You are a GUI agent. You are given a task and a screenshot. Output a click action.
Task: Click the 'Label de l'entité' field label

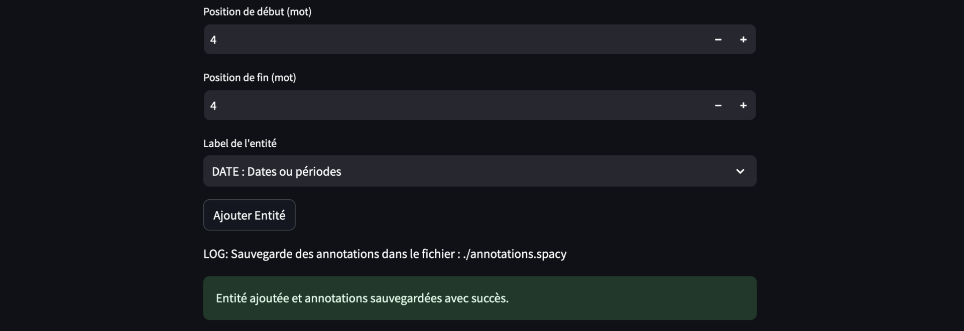pos(239,143)
